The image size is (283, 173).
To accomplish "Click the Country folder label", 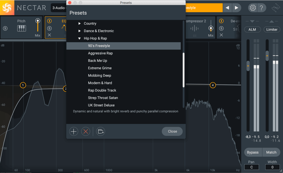I will 90,23.
